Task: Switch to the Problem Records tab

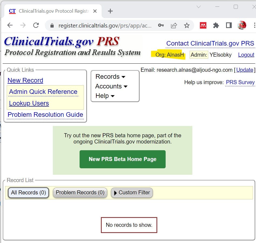Action: point(80,193)
